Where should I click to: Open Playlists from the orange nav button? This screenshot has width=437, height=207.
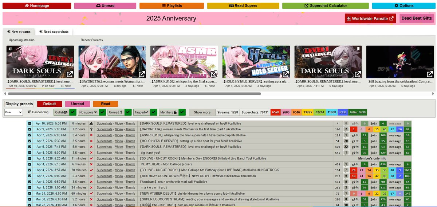(172, 6)
